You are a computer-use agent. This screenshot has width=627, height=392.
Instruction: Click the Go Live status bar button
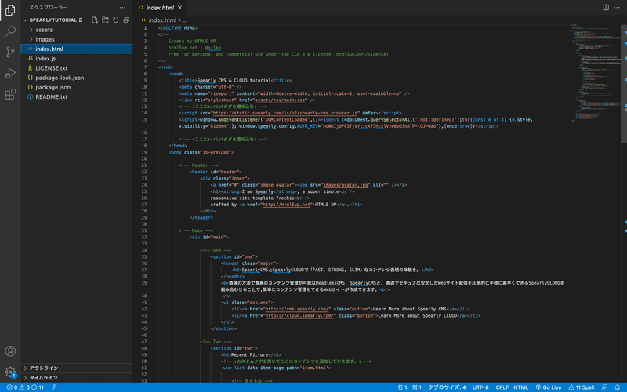click(548, 387)
